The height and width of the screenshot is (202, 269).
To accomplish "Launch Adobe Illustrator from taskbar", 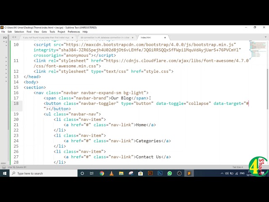I will pyautogui.click(x=150, y=173).
